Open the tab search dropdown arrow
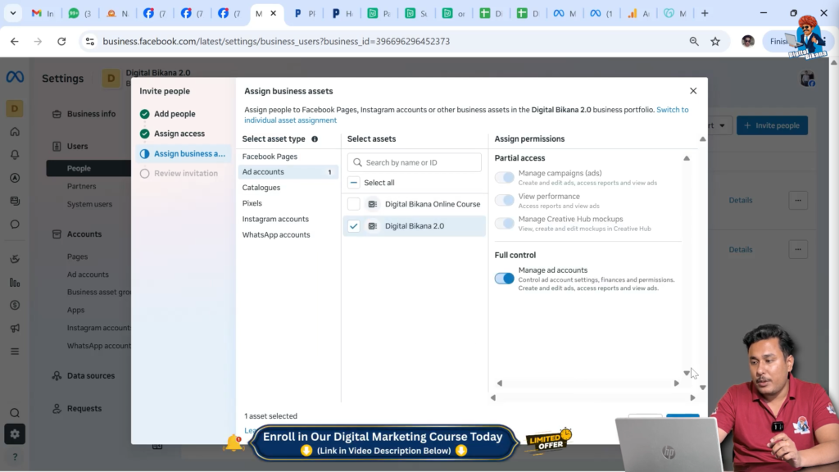Screen dimensions: 839x472 pyautogui.click(x=13, y=13)
